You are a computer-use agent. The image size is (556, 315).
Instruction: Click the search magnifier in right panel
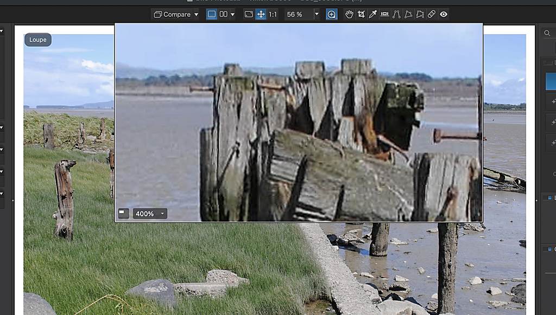(x=547, y=34)
